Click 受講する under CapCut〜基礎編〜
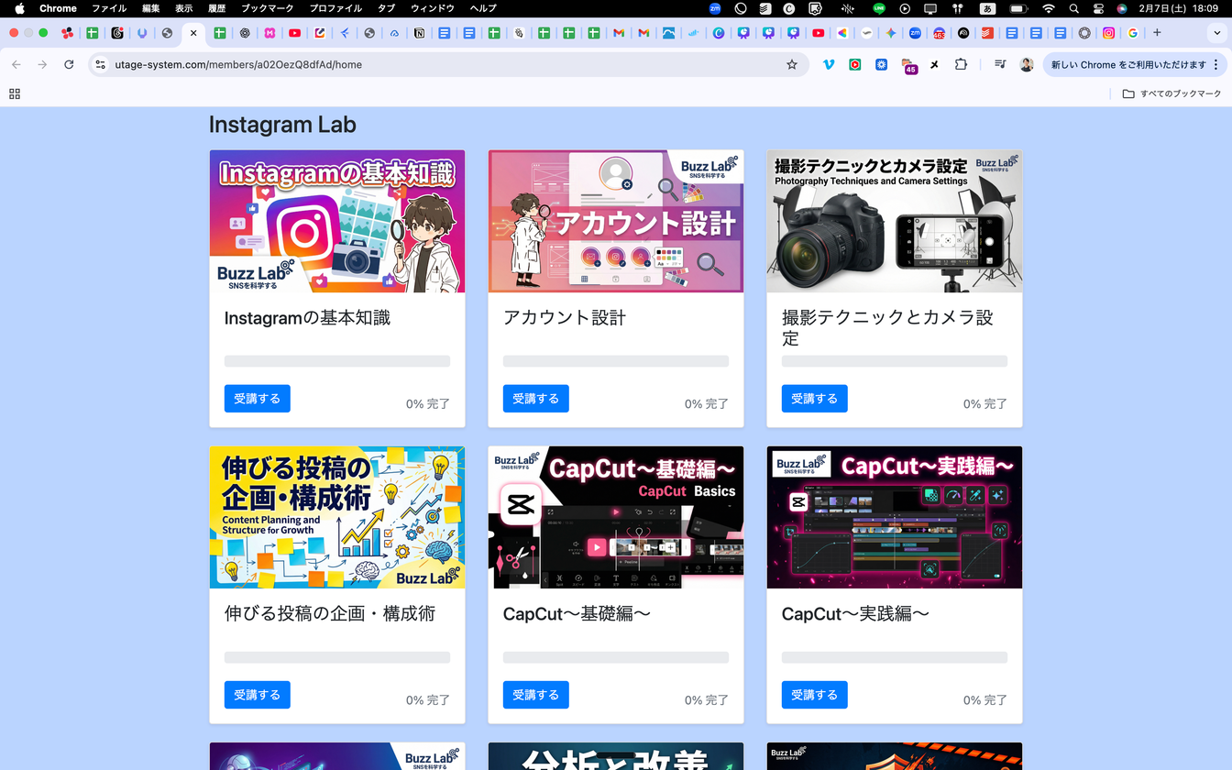Viewport: 1232px width, 770px height. pos(536,695)
